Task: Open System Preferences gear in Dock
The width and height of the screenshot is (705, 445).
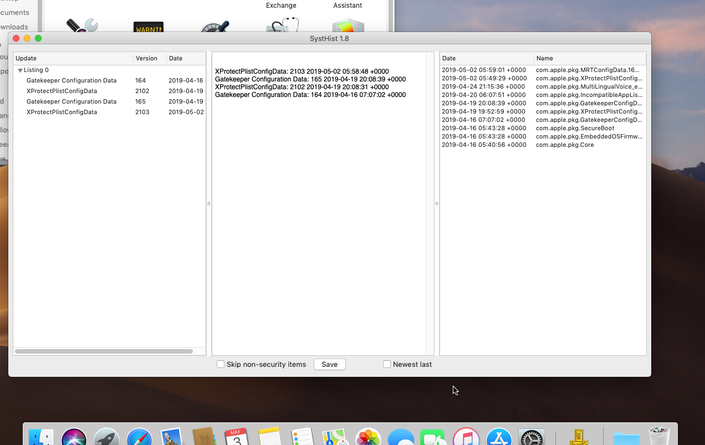Action: click(x=532, y=438)
